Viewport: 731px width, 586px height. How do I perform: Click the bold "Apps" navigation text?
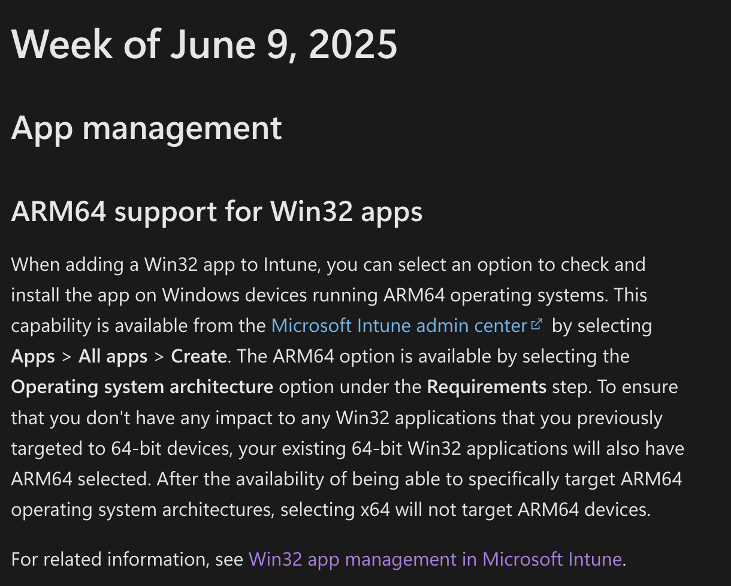click(33, 357)
